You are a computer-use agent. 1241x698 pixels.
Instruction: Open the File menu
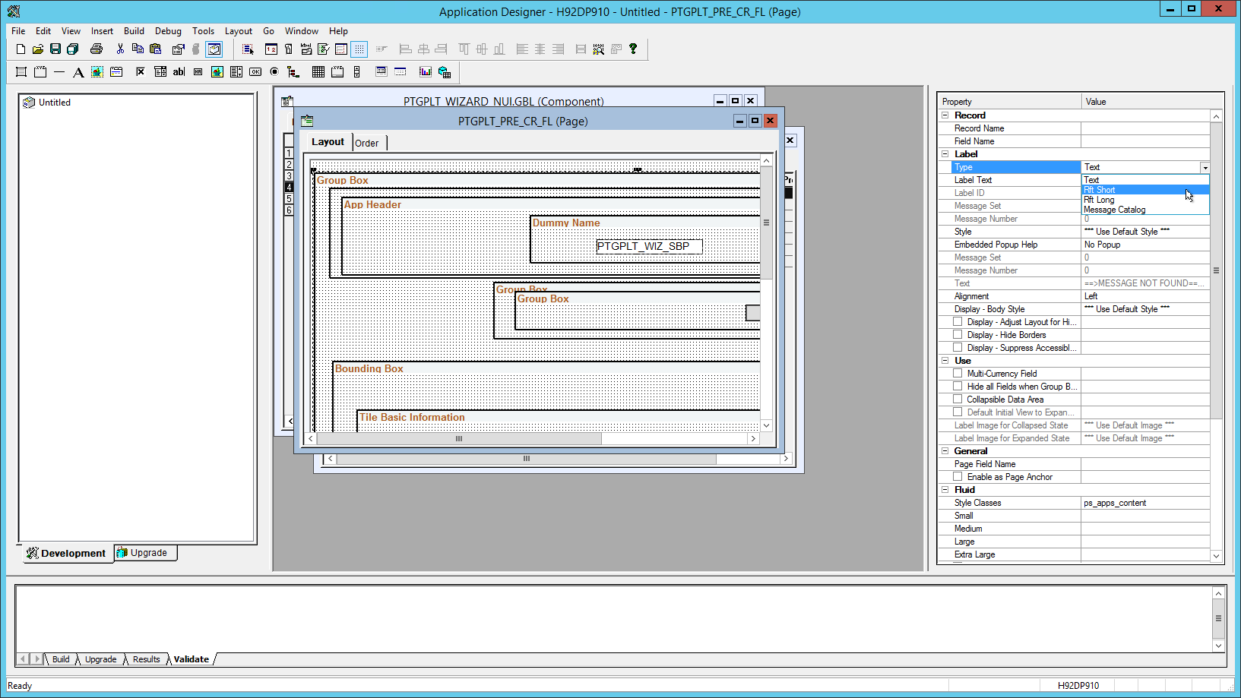[x=18, y=31]
